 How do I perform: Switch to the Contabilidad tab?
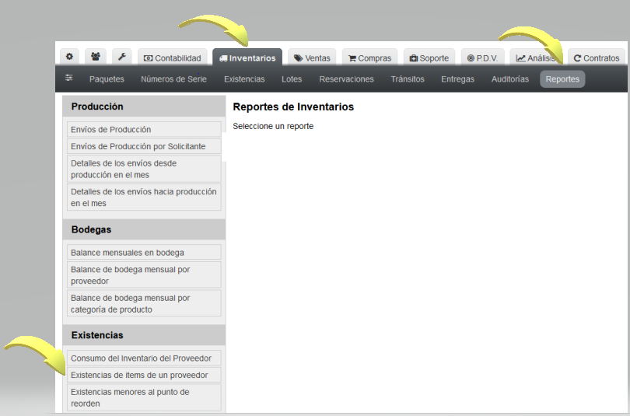[x=173, y=58]
